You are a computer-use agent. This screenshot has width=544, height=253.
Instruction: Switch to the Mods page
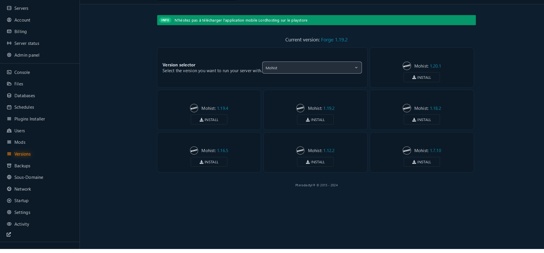20,142
